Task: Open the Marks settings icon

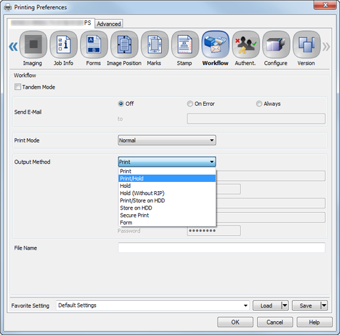Action: tap(155, 45)
